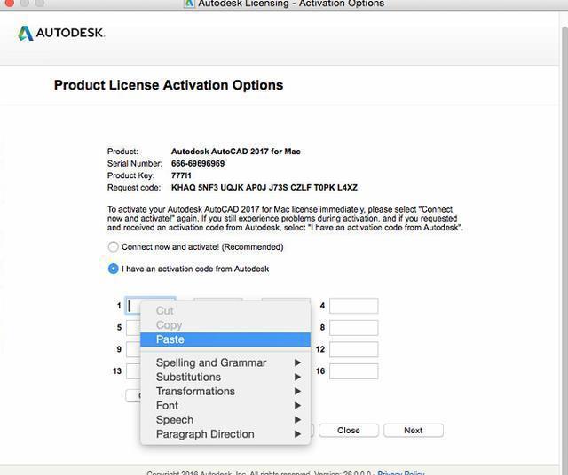Click 'Autodesk AutoCAD 2017 for Mac' product name

[236, 152]
